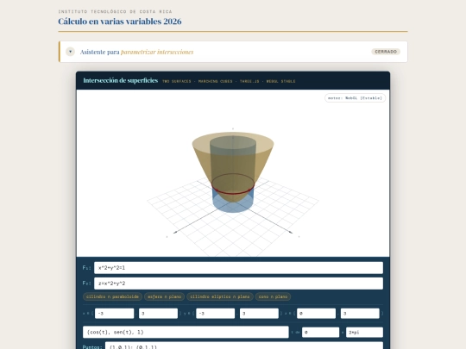This screenshot has width=466, height=349.
Task: Click the red intersection curve in the plot
Action: pos(233,194)
